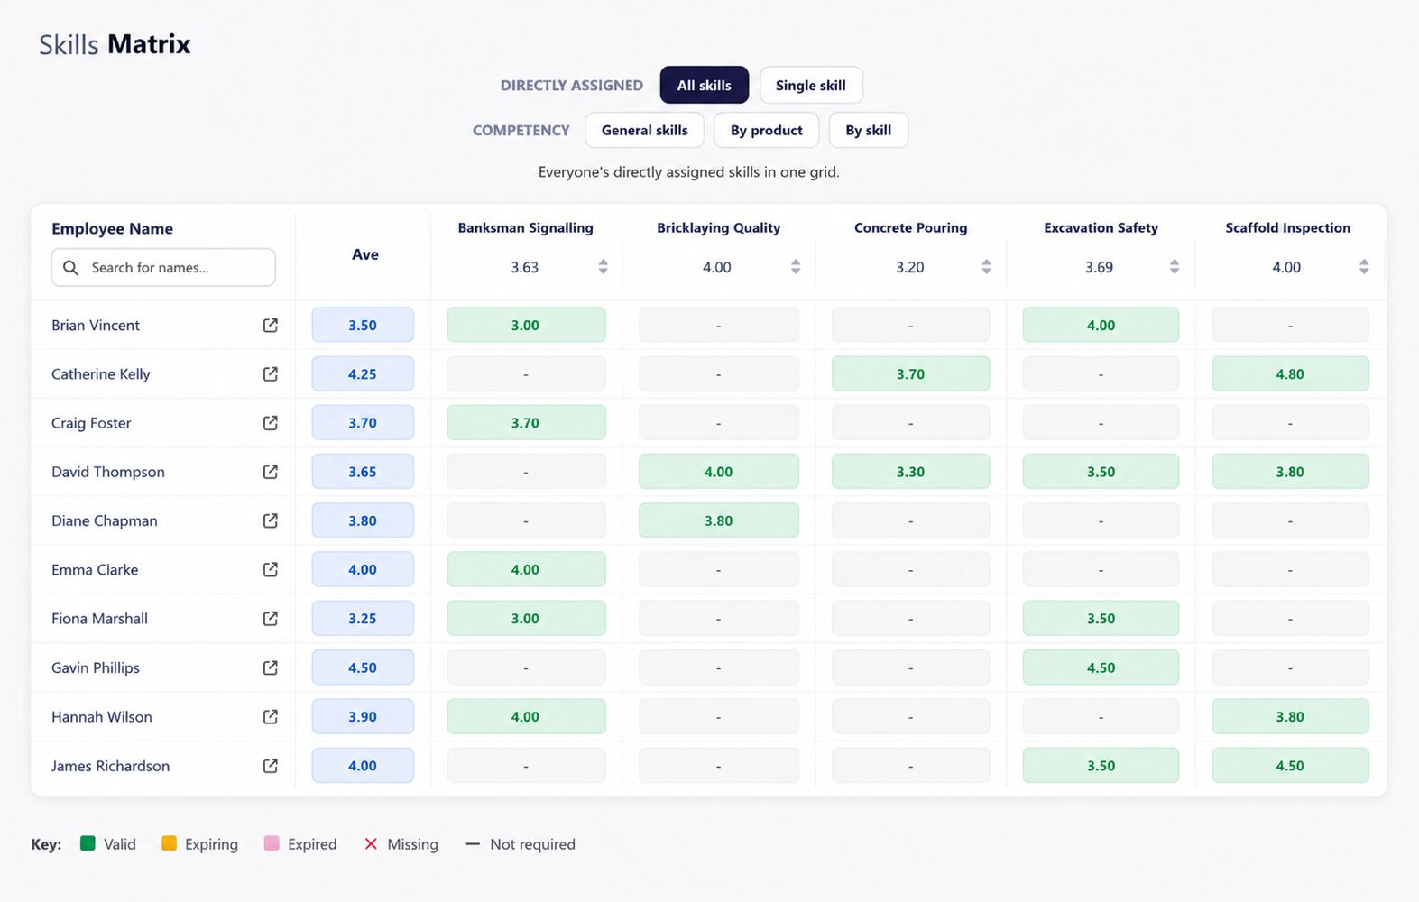Open James Richardson's external link icon

click(270, 766)
